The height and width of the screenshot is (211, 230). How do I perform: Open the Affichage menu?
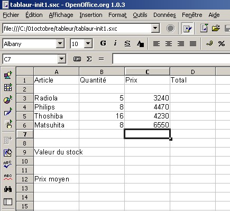[x=61, y=15]
